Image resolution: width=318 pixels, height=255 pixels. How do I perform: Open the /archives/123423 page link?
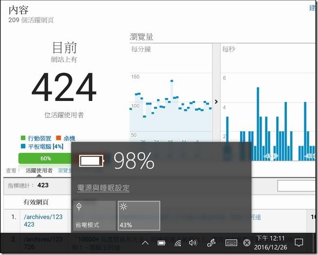tap(43, 221)
